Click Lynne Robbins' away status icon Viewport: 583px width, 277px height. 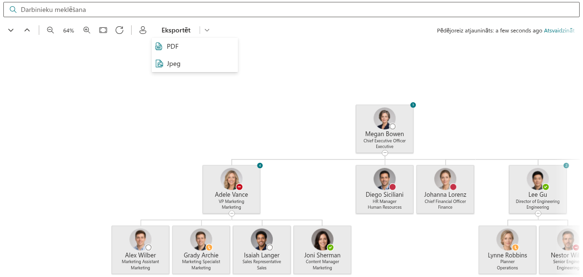[516, 247]
